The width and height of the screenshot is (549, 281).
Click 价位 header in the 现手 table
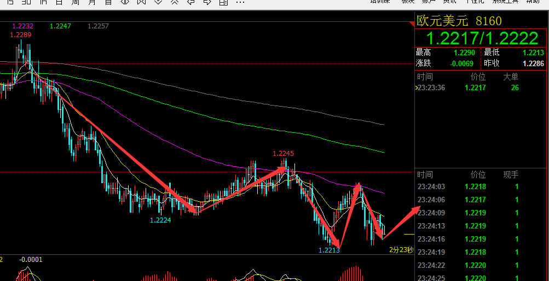(478, 174)
